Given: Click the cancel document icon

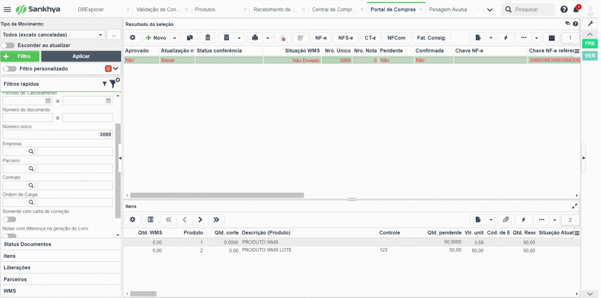Looking at the screenshot, I should tap(283, 38).
